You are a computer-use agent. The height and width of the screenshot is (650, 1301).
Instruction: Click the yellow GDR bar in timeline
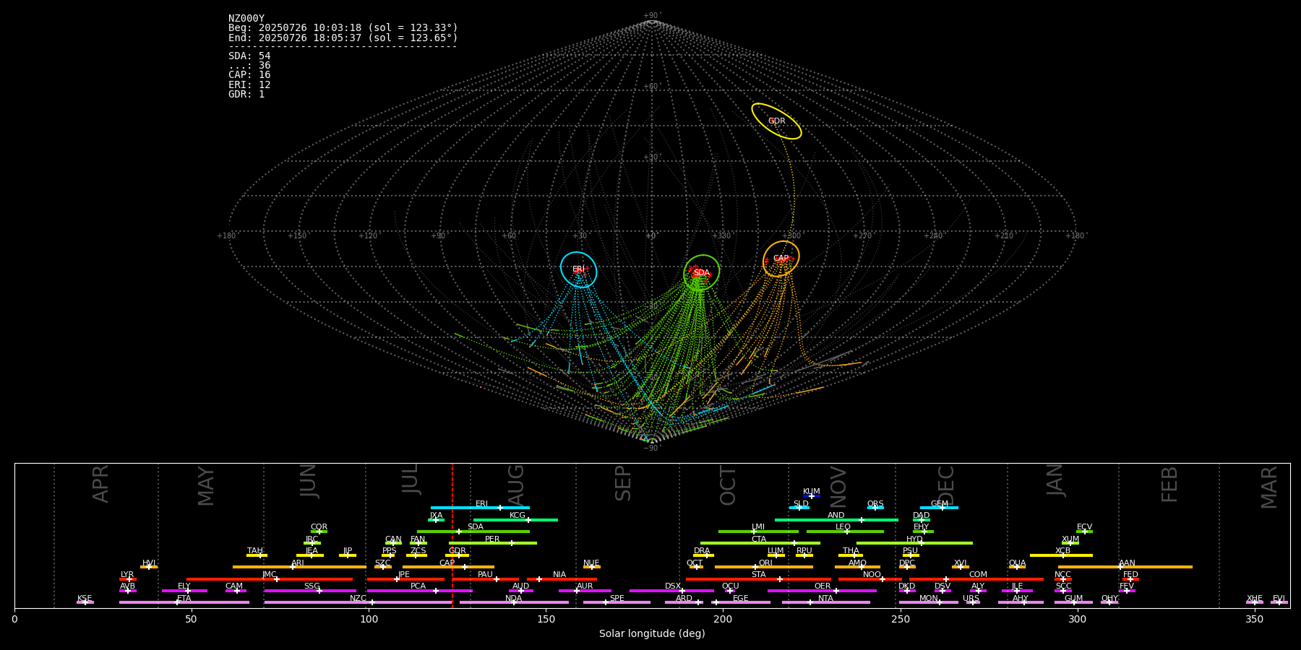pos(458,555)
